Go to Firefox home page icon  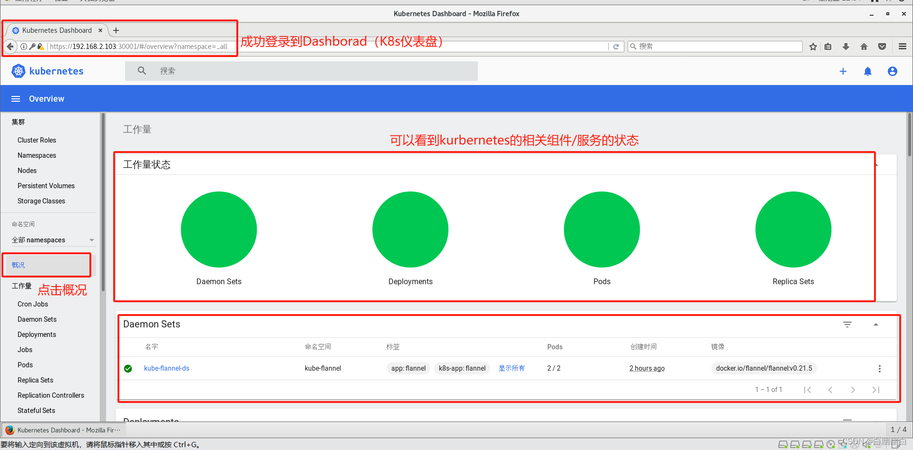[864, 47]
